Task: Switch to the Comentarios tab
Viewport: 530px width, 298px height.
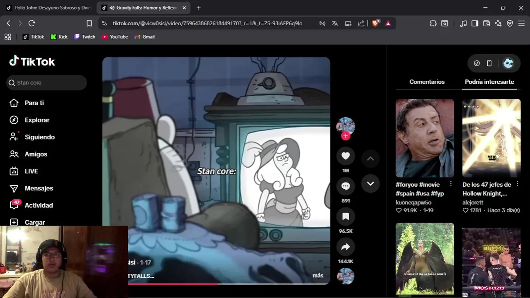Action: (x=427, y=82)
